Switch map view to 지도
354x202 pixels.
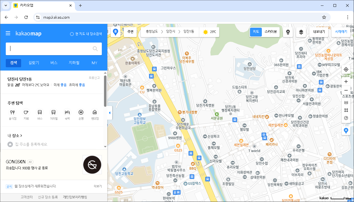[x=256, y=32]
